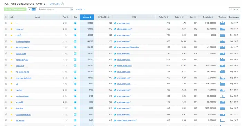Open ad icon for no game no life
This screenshot has width=242, height=126.
(x=11, y=72)
